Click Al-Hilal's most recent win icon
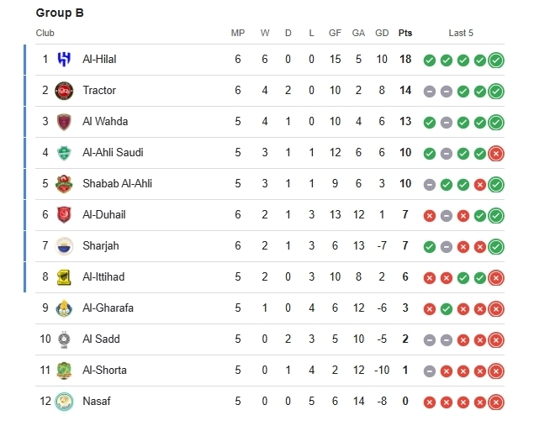Image resolution: width=550 pixels, height=426 pixels. 496,60
